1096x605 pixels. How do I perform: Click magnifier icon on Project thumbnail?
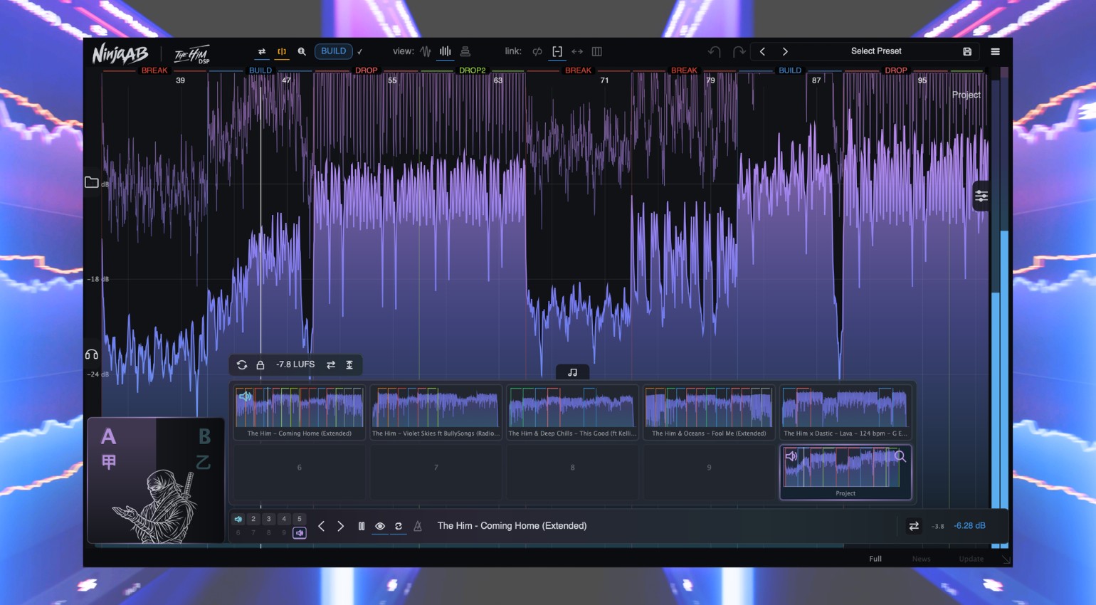click(900, 456)
